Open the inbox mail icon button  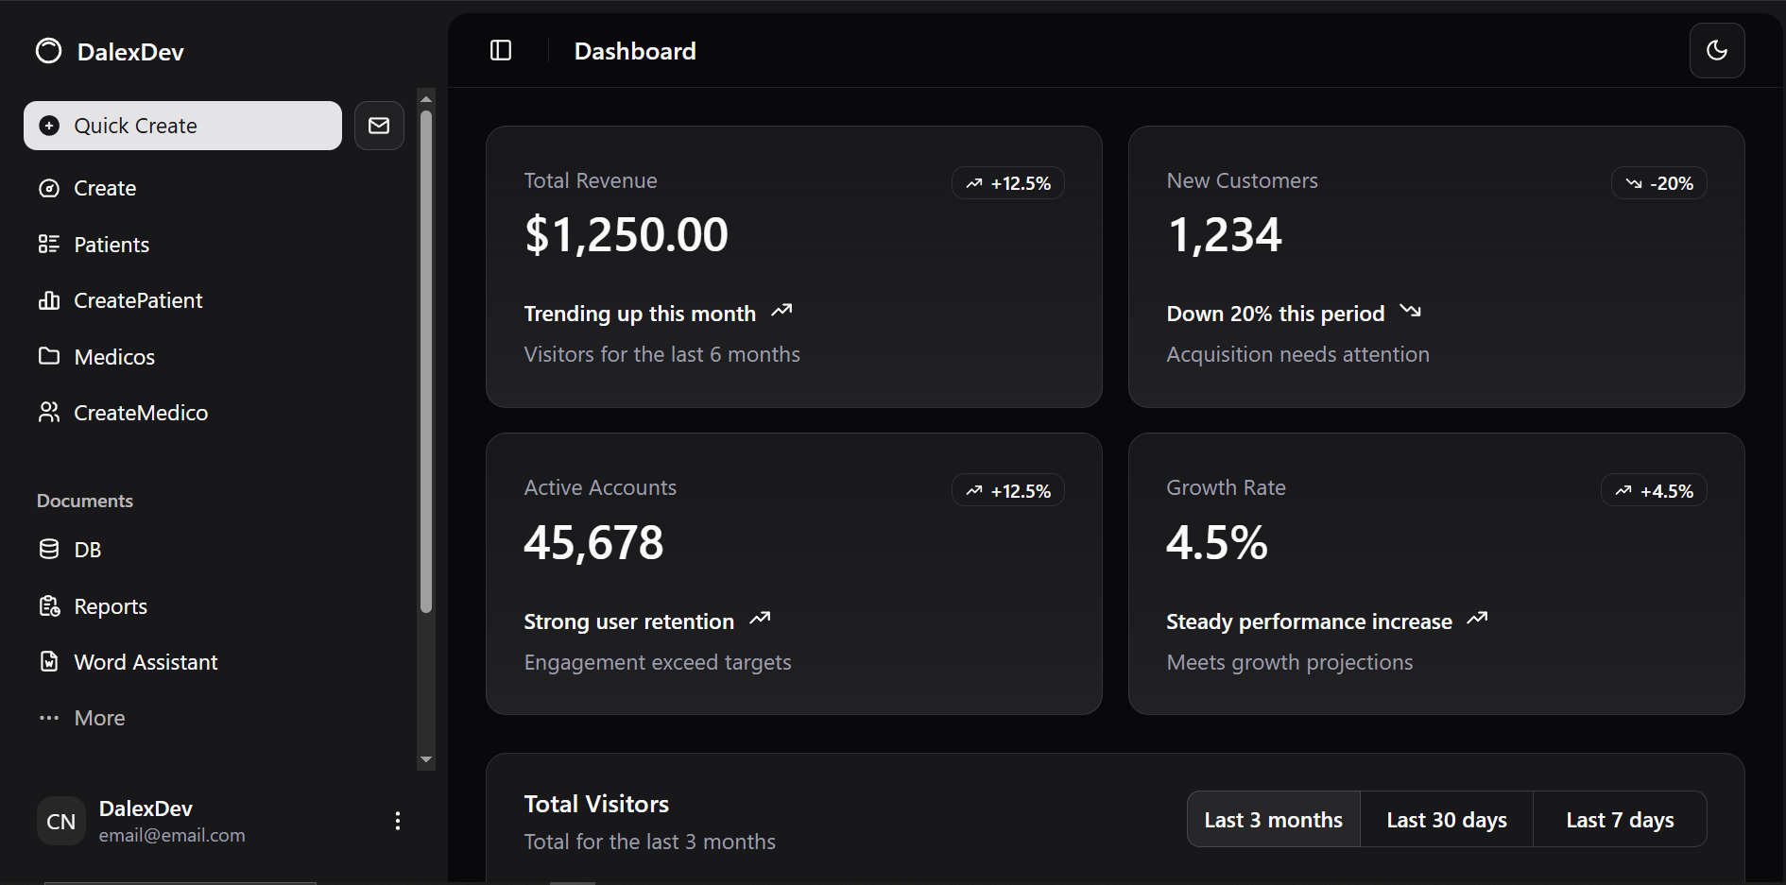point(379,126)
